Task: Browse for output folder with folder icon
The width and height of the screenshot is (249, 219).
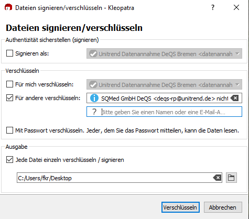Action: (x=231, y=178)
